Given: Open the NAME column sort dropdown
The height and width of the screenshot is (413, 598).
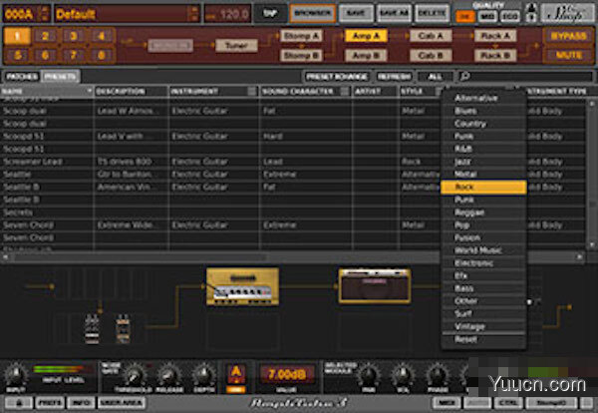Looking at the screenshot, I should pos(90,91).
